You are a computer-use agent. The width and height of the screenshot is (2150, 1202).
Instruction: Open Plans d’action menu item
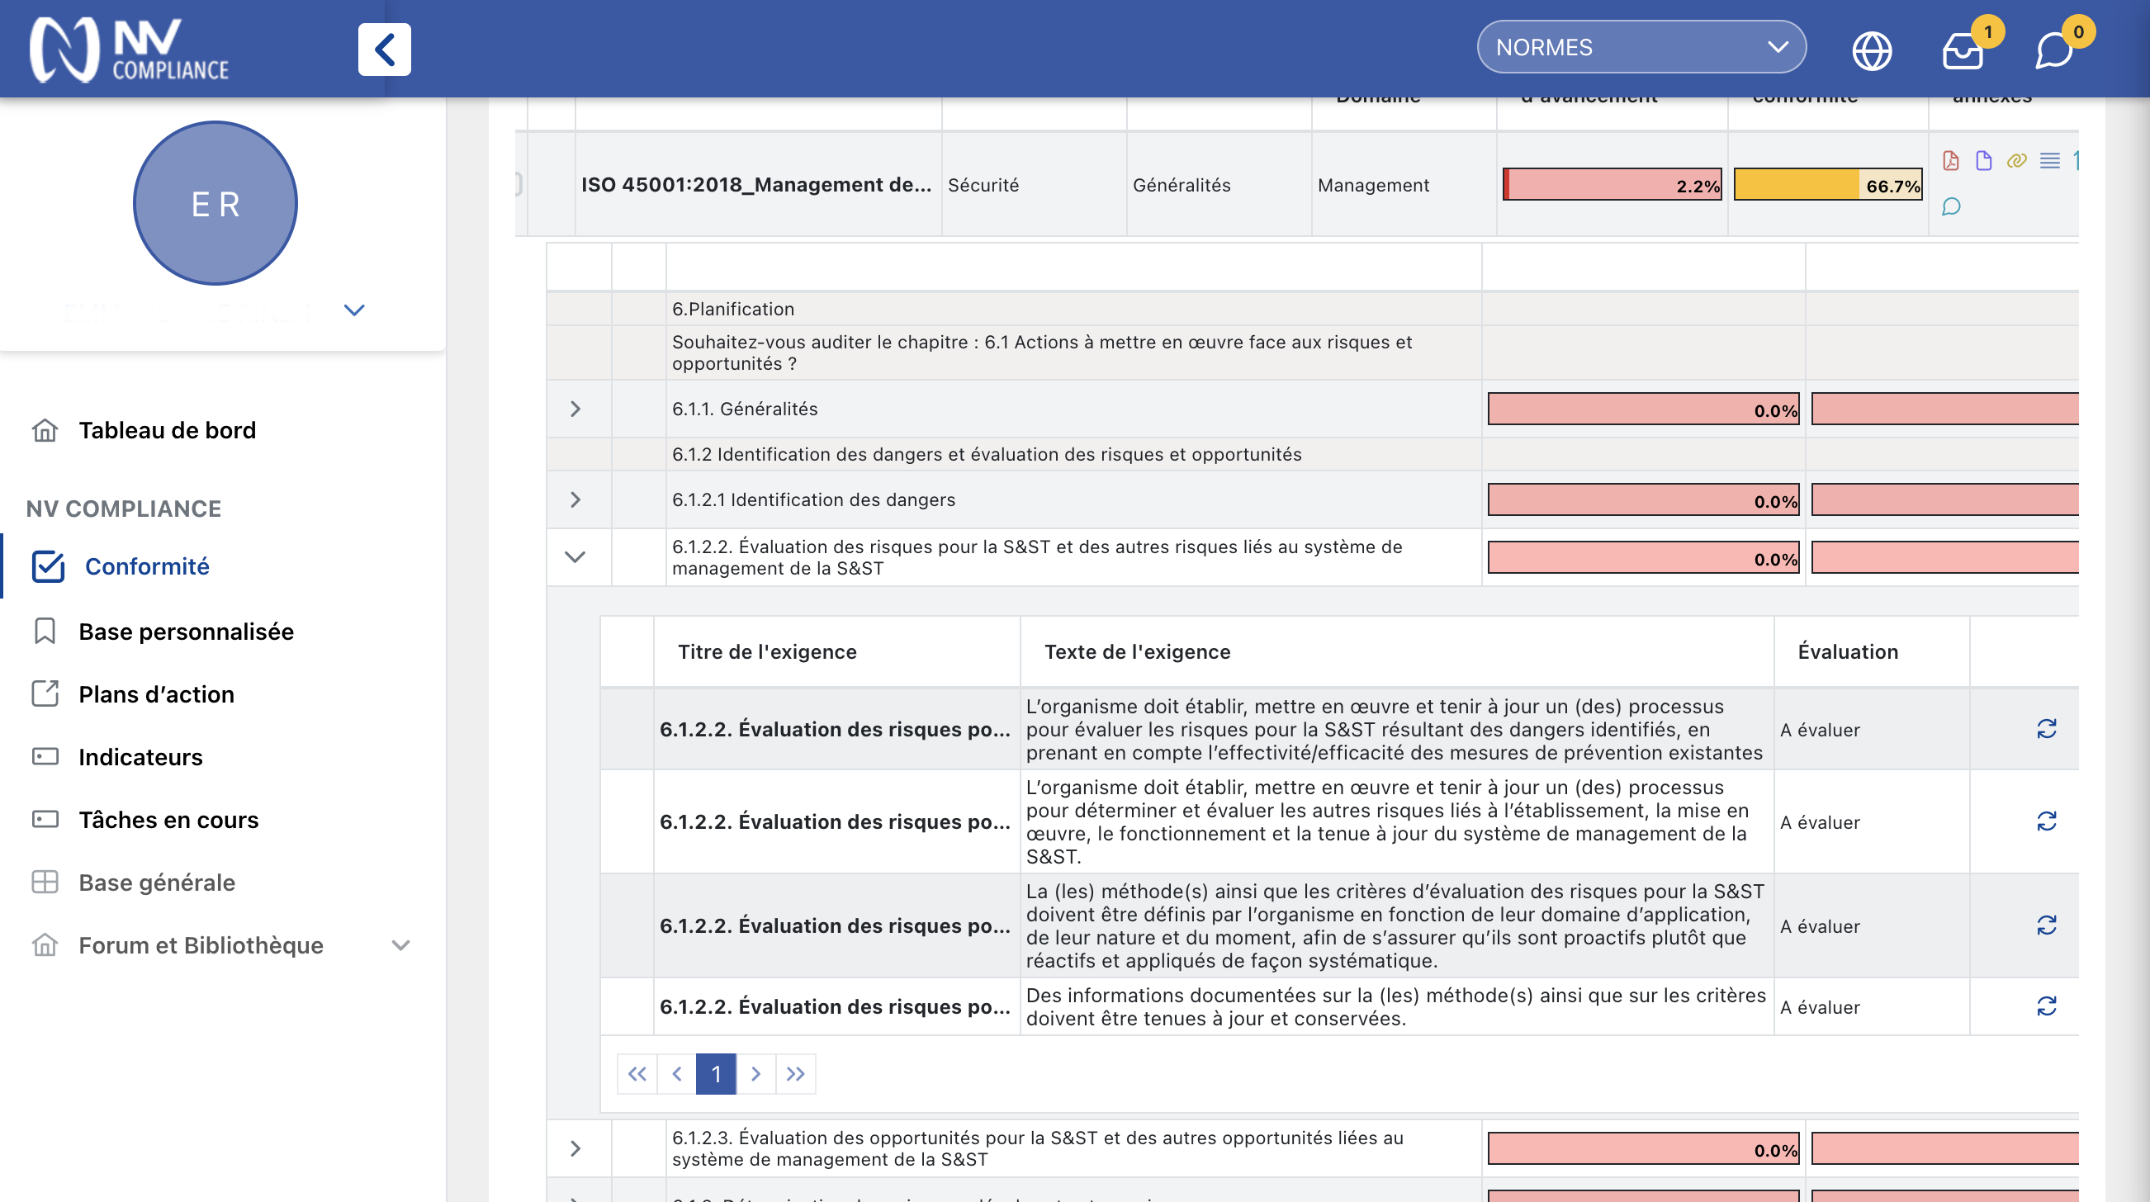pyautogui.click(x=156, y=693)
